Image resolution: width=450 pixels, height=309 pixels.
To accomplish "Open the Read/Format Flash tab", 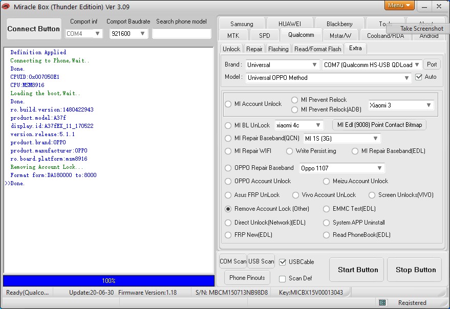I will [x=318, y=49].
